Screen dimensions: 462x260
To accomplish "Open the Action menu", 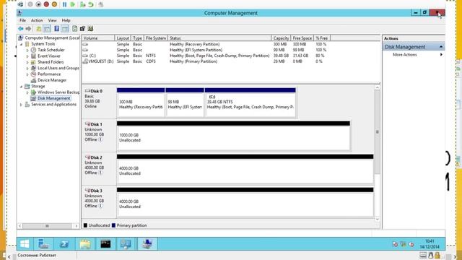I will pos(37,20).
